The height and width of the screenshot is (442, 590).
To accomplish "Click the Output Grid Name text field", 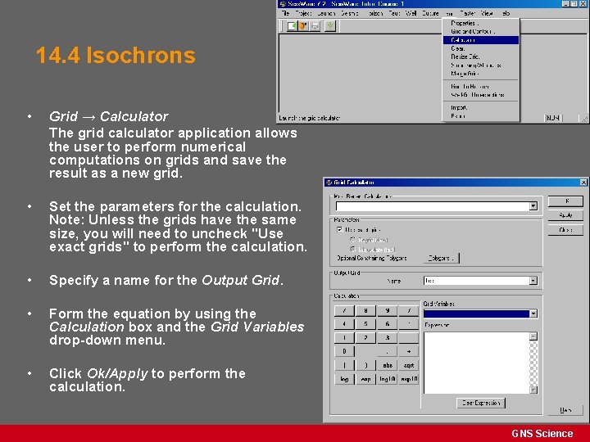I will pos(476,281).
